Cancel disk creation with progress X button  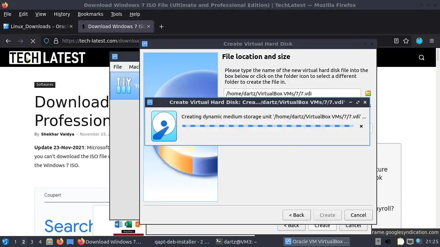pos(361,126)
